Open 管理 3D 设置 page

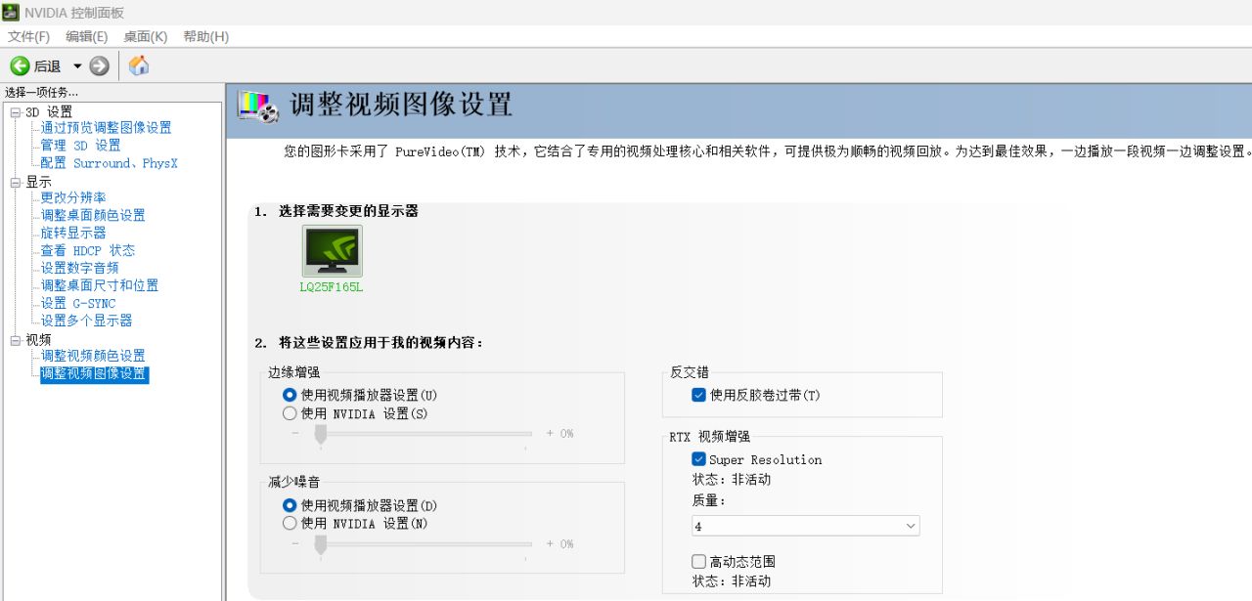80,146
